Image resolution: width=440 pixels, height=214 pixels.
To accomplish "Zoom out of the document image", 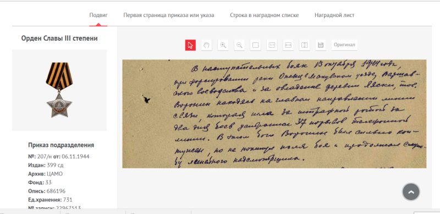I will tap(239, 45).
